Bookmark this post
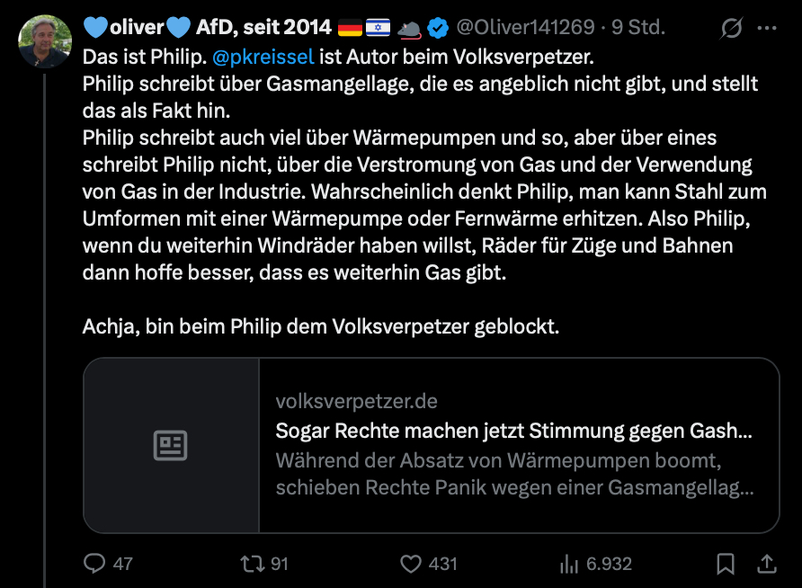This screenshot has width=802, height=588. click(726, 564)
